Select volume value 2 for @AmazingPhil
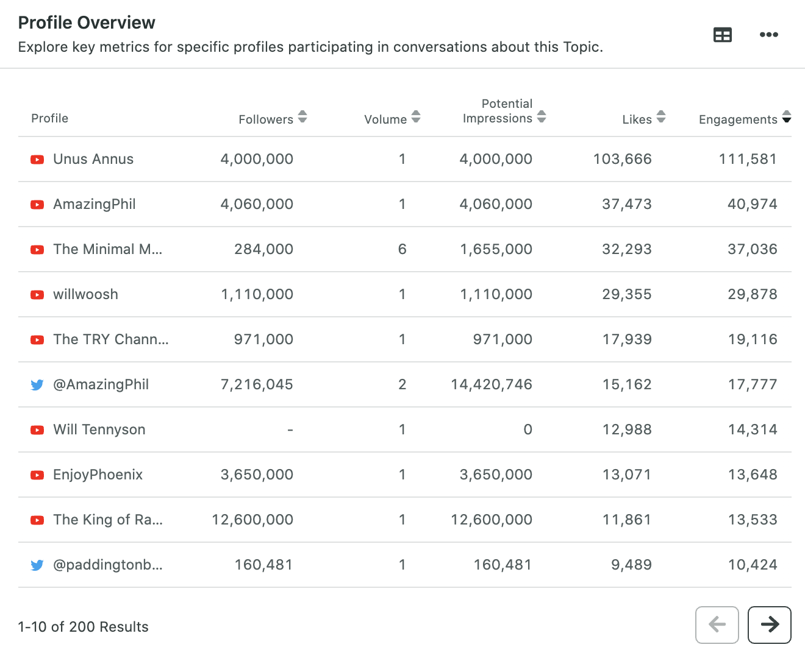 [x=402, y=384]
